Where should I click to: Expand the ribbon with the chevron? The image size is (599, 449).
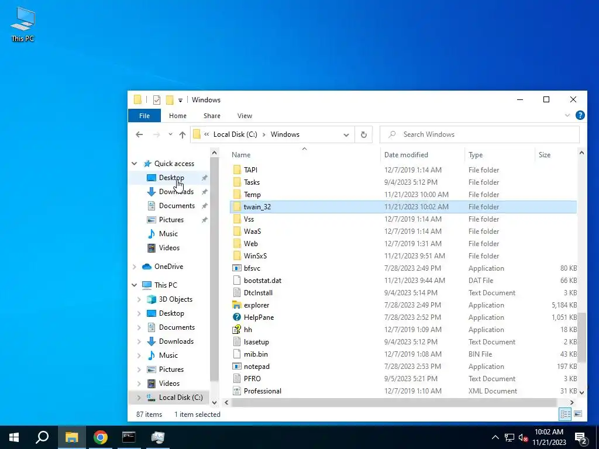567,115
